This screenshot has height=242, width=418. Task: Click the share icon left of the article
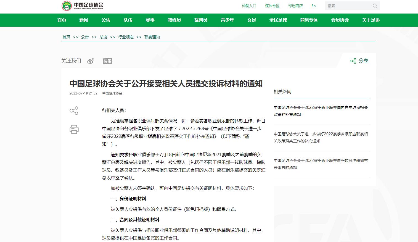pyautogui.click(x=74, y=111)
